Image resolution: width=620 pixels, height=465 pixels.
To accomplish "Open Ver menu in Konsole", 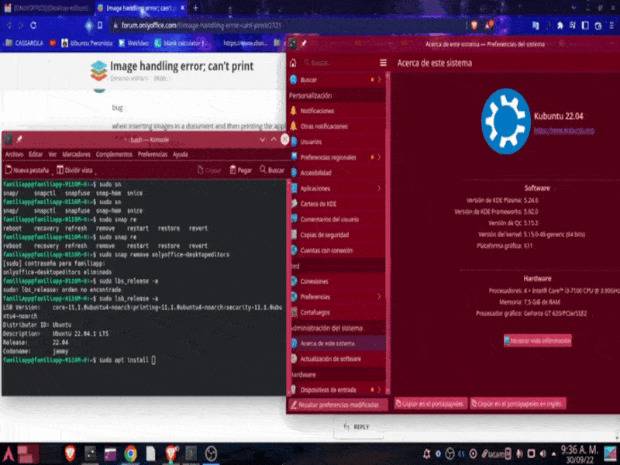I will [53, 154].
